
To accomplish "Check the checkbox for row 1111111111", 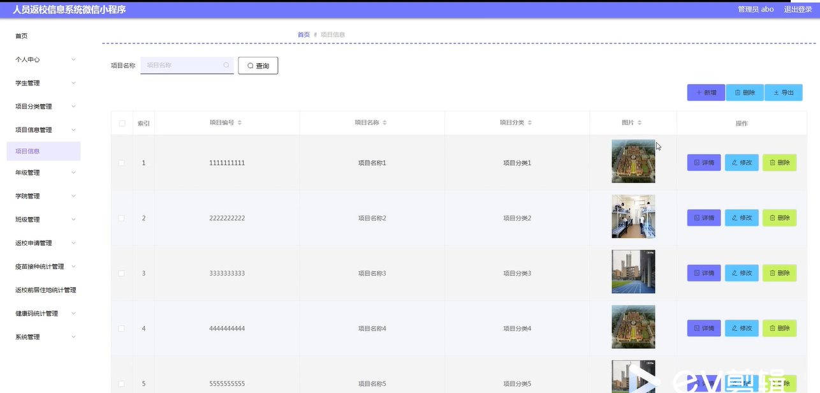I will [x=122, y=163].
